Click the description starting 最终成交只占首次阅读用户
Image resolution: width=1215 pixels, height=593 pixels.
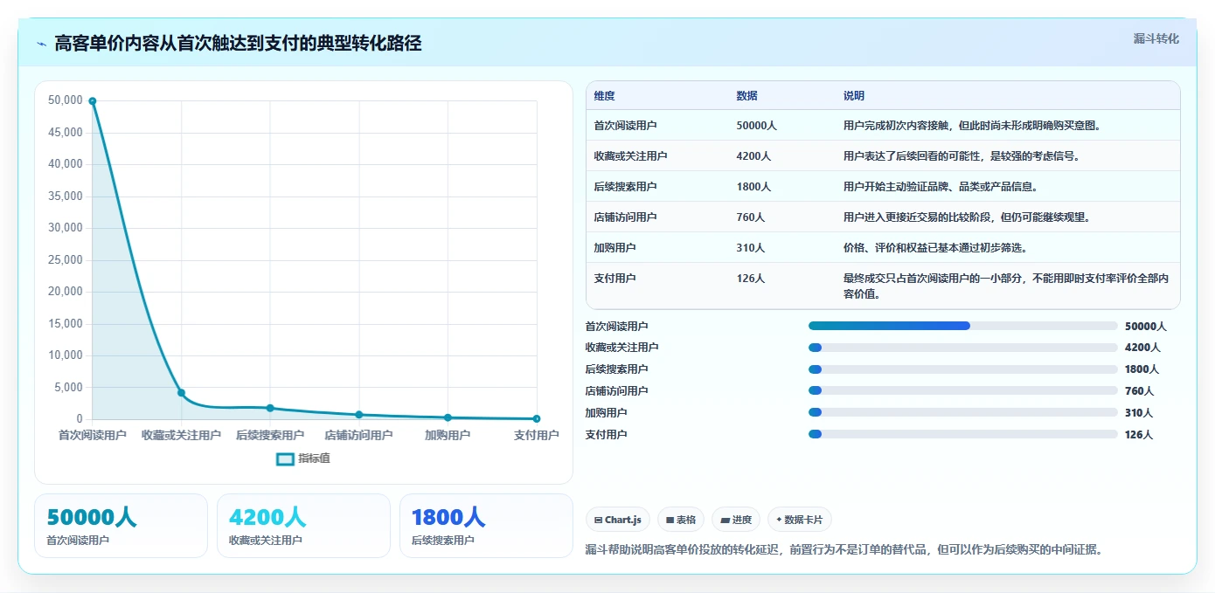tap(1006, 286)
